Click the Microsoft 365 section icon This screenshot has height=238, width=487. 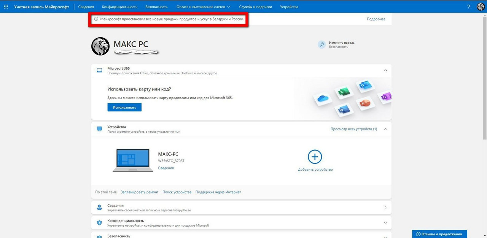(100, 70)
